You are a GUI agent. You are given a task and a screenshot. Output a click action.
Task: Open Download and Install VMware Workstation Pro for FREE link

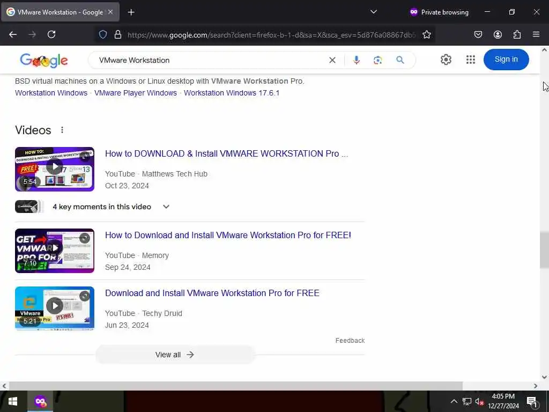coord(212,293)
